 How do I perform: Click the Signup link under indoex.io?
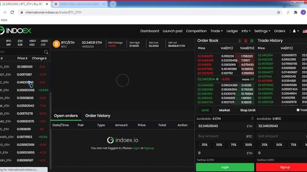click(149, 148)
